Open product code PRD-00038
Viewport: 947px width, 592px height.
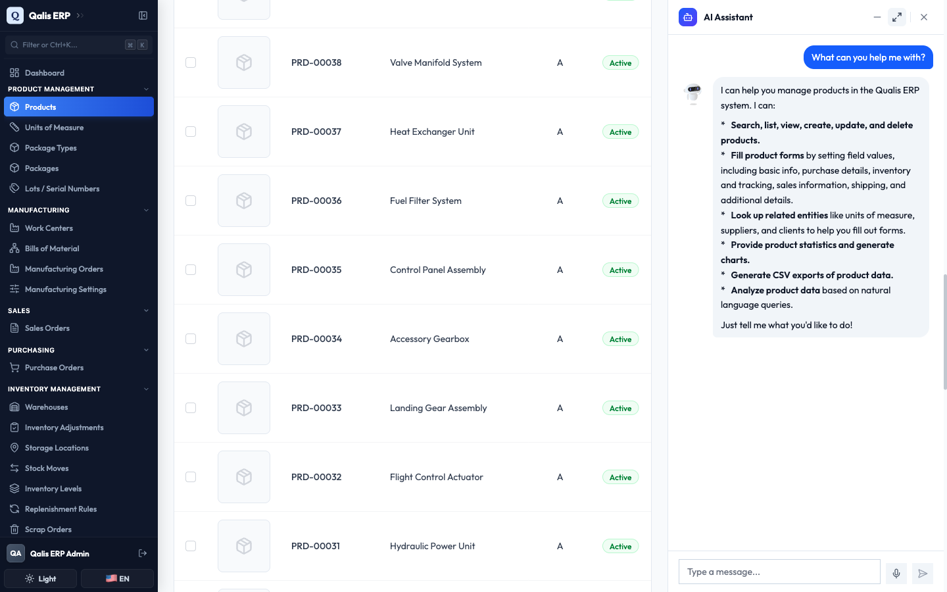point(316,62)
